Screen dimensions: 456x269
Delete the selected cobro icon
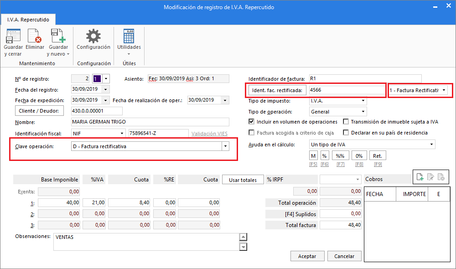pyautogui.click(x=440, y=177)
